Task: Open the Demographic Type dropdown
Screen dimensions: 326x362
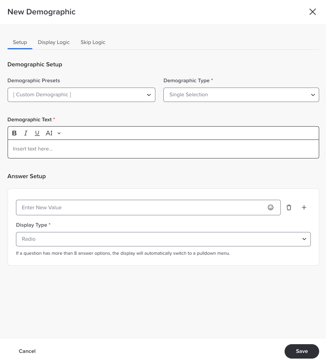Action: pos(241,95)
